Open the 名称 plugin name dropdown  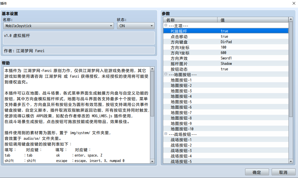(x=58, y=26)
